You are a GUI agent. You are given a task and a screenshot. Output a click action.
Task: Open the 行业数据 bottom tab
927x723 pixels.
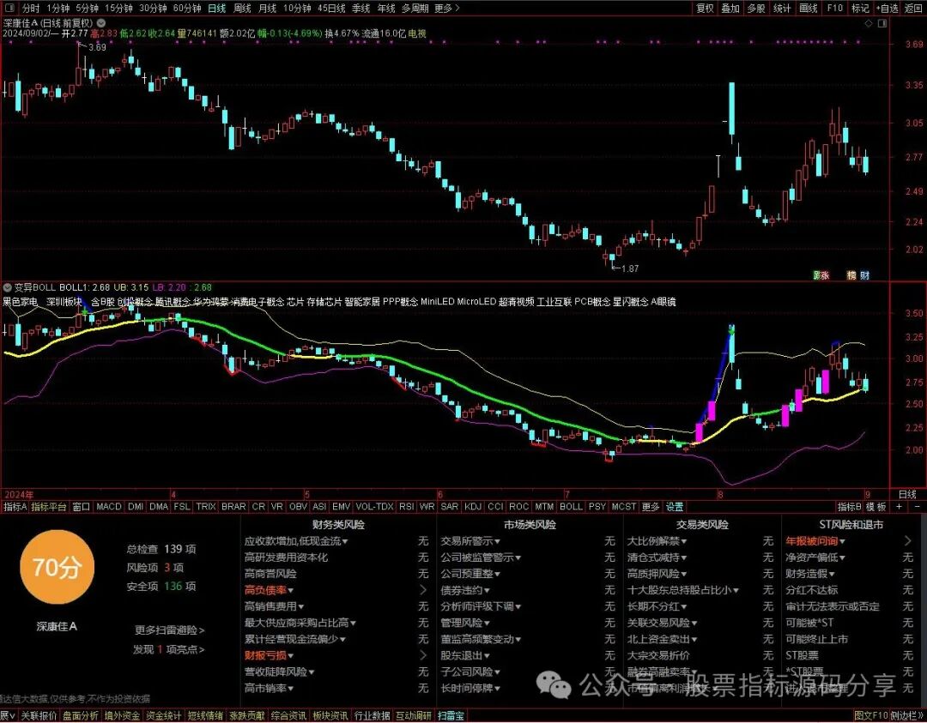point(373,716)
